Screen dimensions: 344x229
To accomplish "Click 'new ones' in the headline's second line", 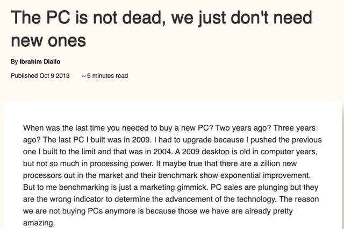I will tap(48, 41).
